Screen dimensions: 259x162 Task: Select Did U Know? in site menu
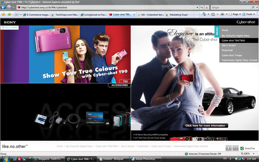[229, 45]
